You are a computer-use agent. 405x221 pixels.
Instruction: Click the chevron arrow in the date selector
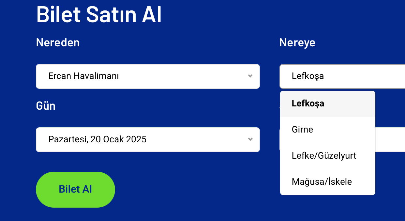[x=250, y=139]
